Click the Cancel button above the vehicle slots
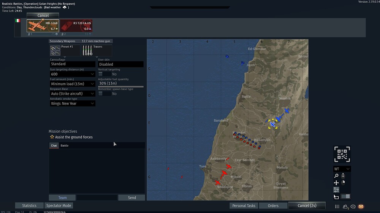 pos(43,15)
